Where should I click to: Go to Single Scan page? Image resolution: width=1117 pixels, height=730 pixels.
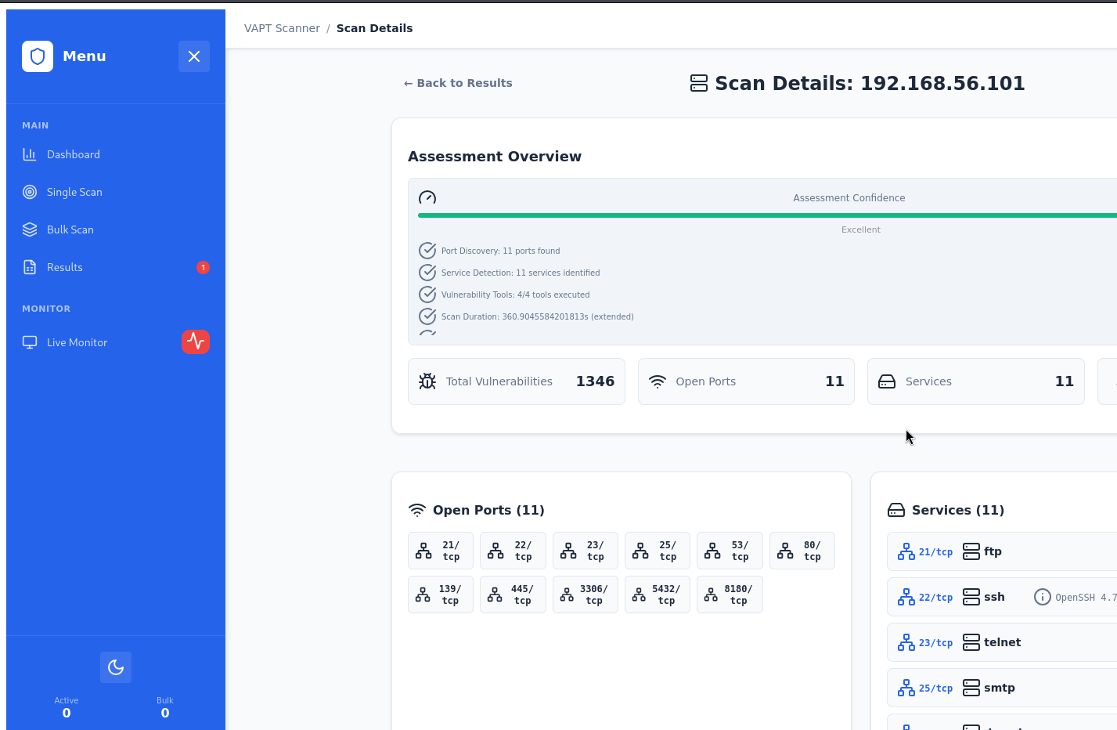(x=74, y=192)
